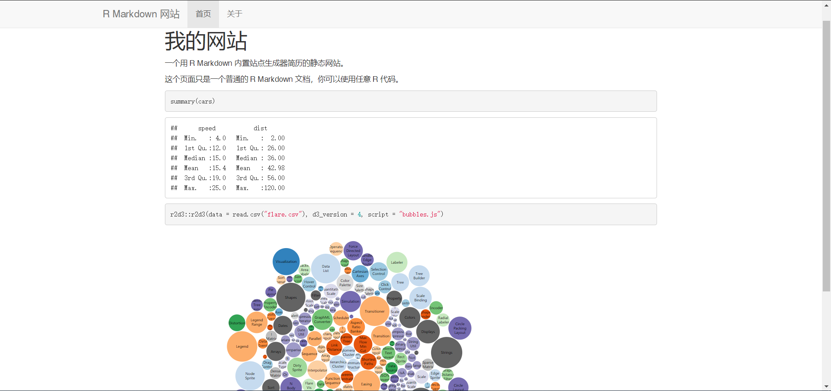The width and height of the screenshot is (831, 391).
Task: Click the Data List bubble
Action: point(325,268)
